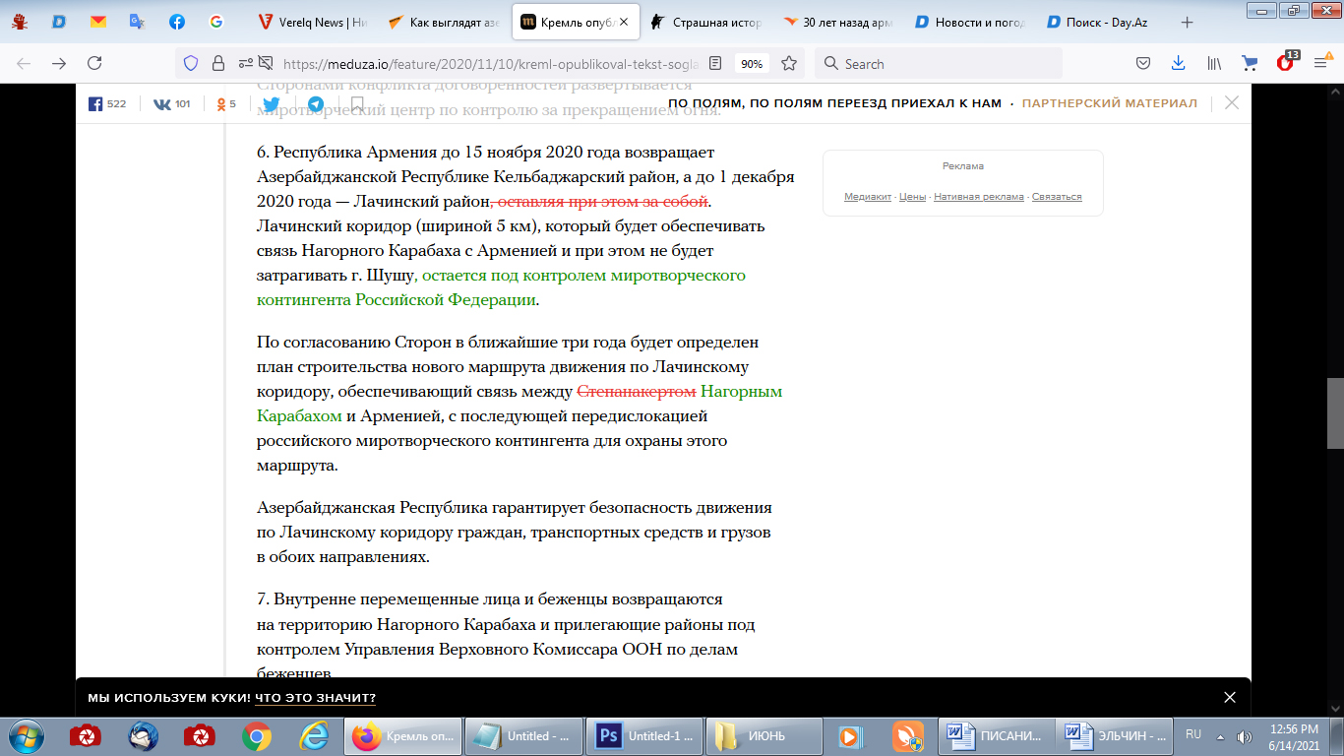1344x756 pixels.
Task: Open the media player taskbar icon
Action: tap(850, 735)
